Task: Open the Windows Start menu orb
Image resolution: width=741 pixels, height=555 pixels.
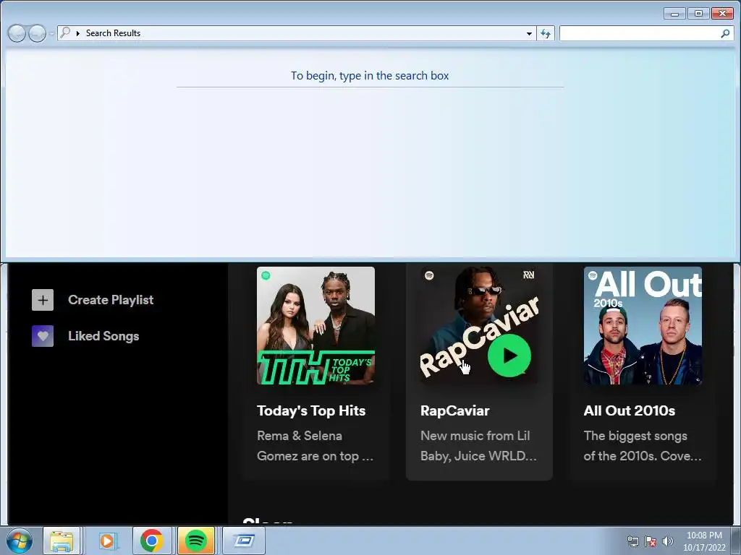Action: (x=20, y=541)
